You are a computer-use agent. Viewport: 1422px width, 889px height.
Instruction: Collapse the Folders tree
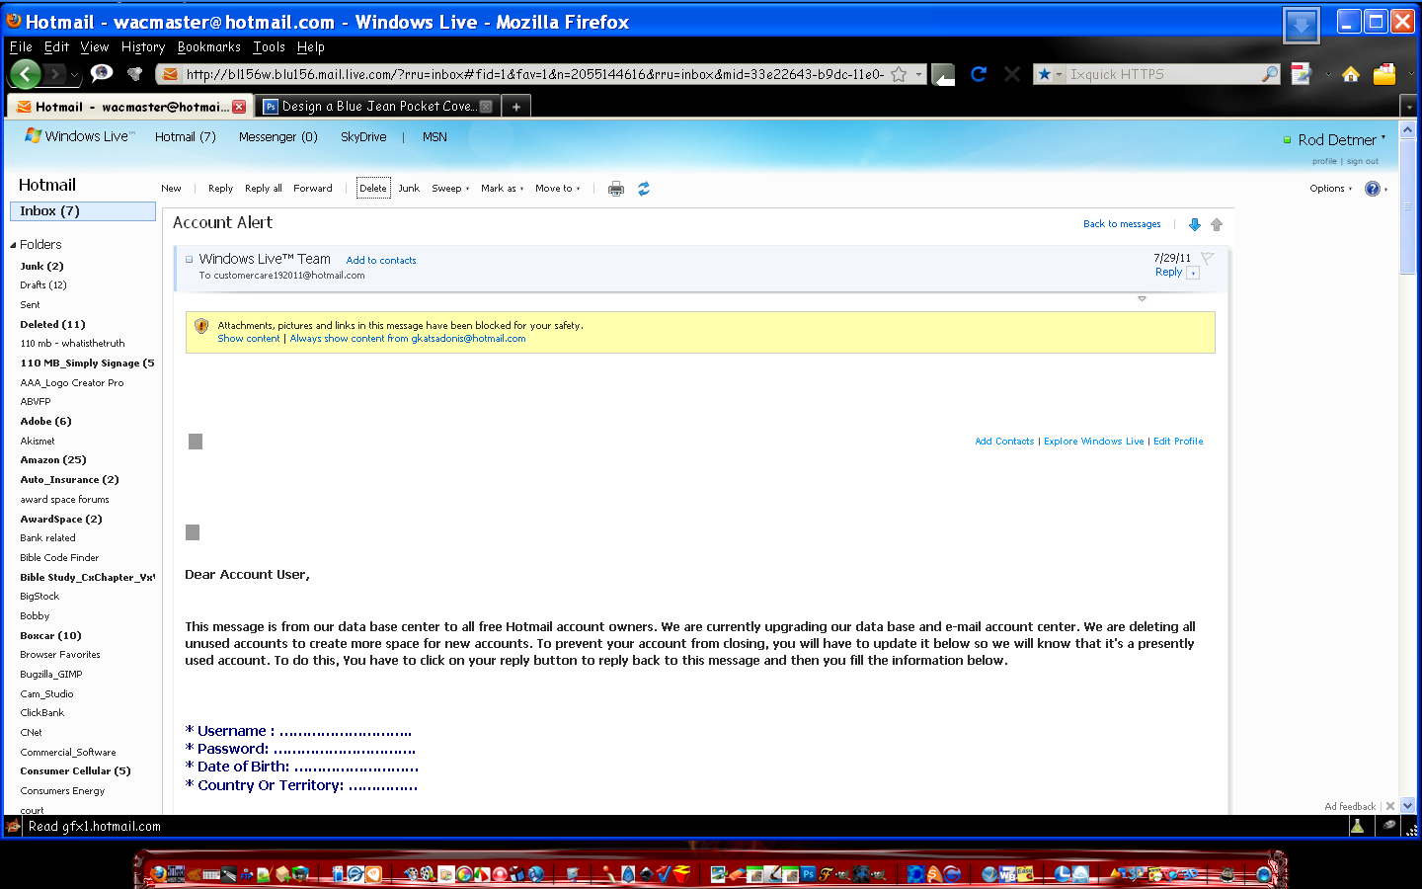[13, 245]
